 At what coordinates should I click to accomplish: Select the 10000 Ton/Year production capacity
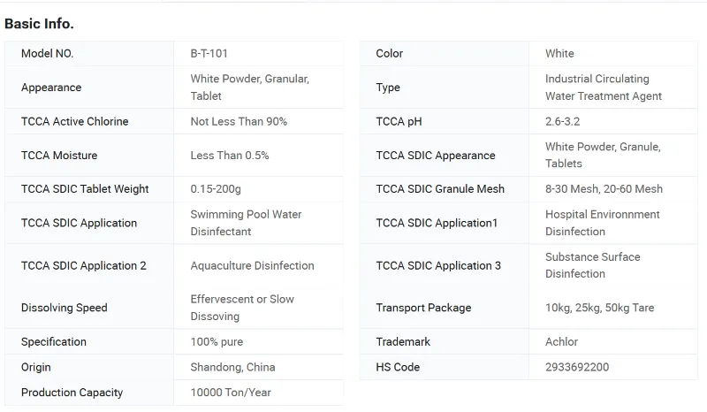(231, 393)
